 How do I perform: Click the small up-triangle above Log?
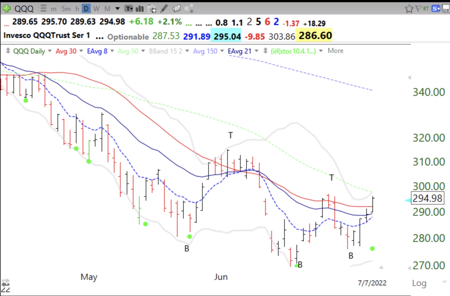pyautogui.click(x=381, y=267)
